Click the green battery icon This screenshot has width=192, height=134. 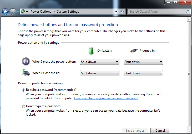pyautogui.click(x=91, y=51)
